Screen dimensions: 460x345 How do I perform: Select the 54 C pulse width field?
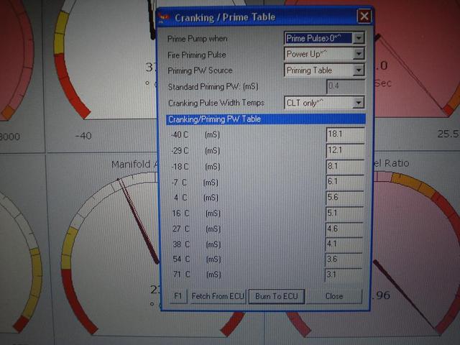pyautogui.click(x=344, y=259)
